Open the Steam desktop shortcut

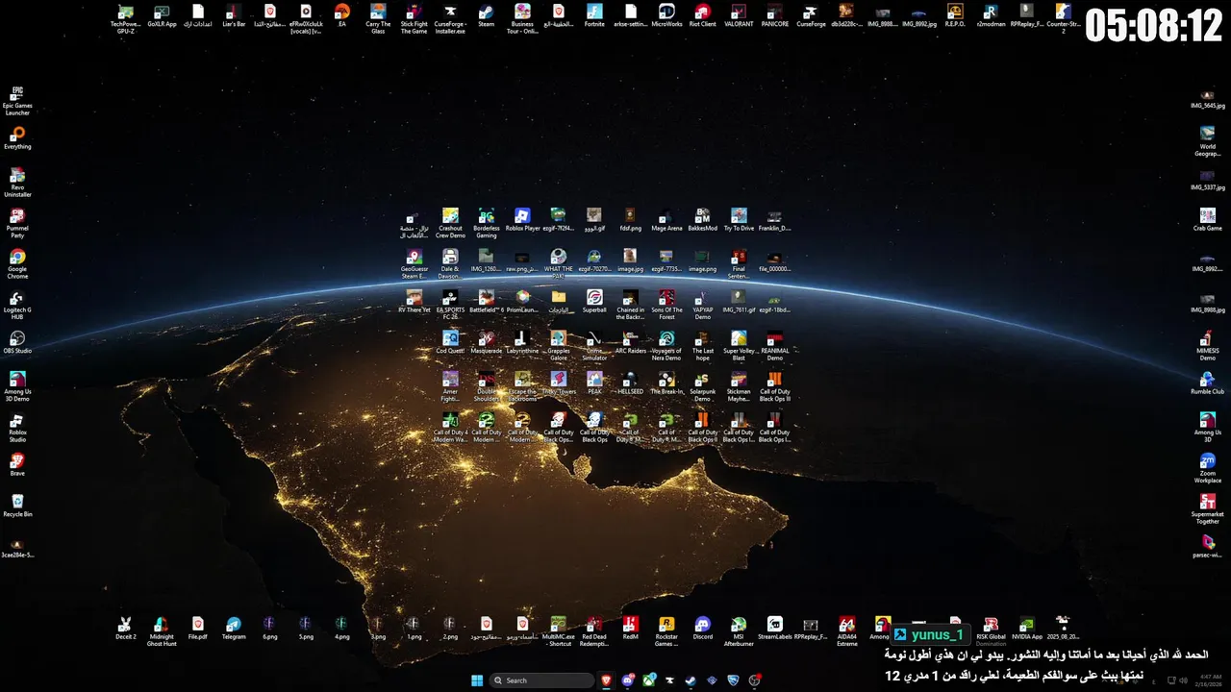(486, 16)
